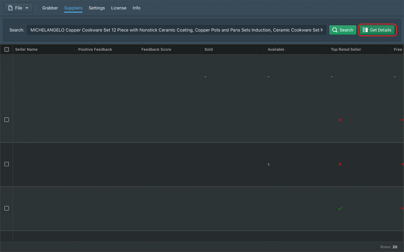
Task: Check the first supplier row checkbox
Action: pos(7,120)
